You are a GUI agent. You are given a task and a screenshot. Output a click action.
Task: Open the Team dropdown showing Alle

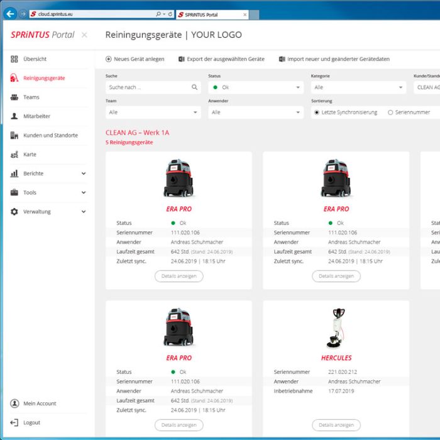pos(153,113)
